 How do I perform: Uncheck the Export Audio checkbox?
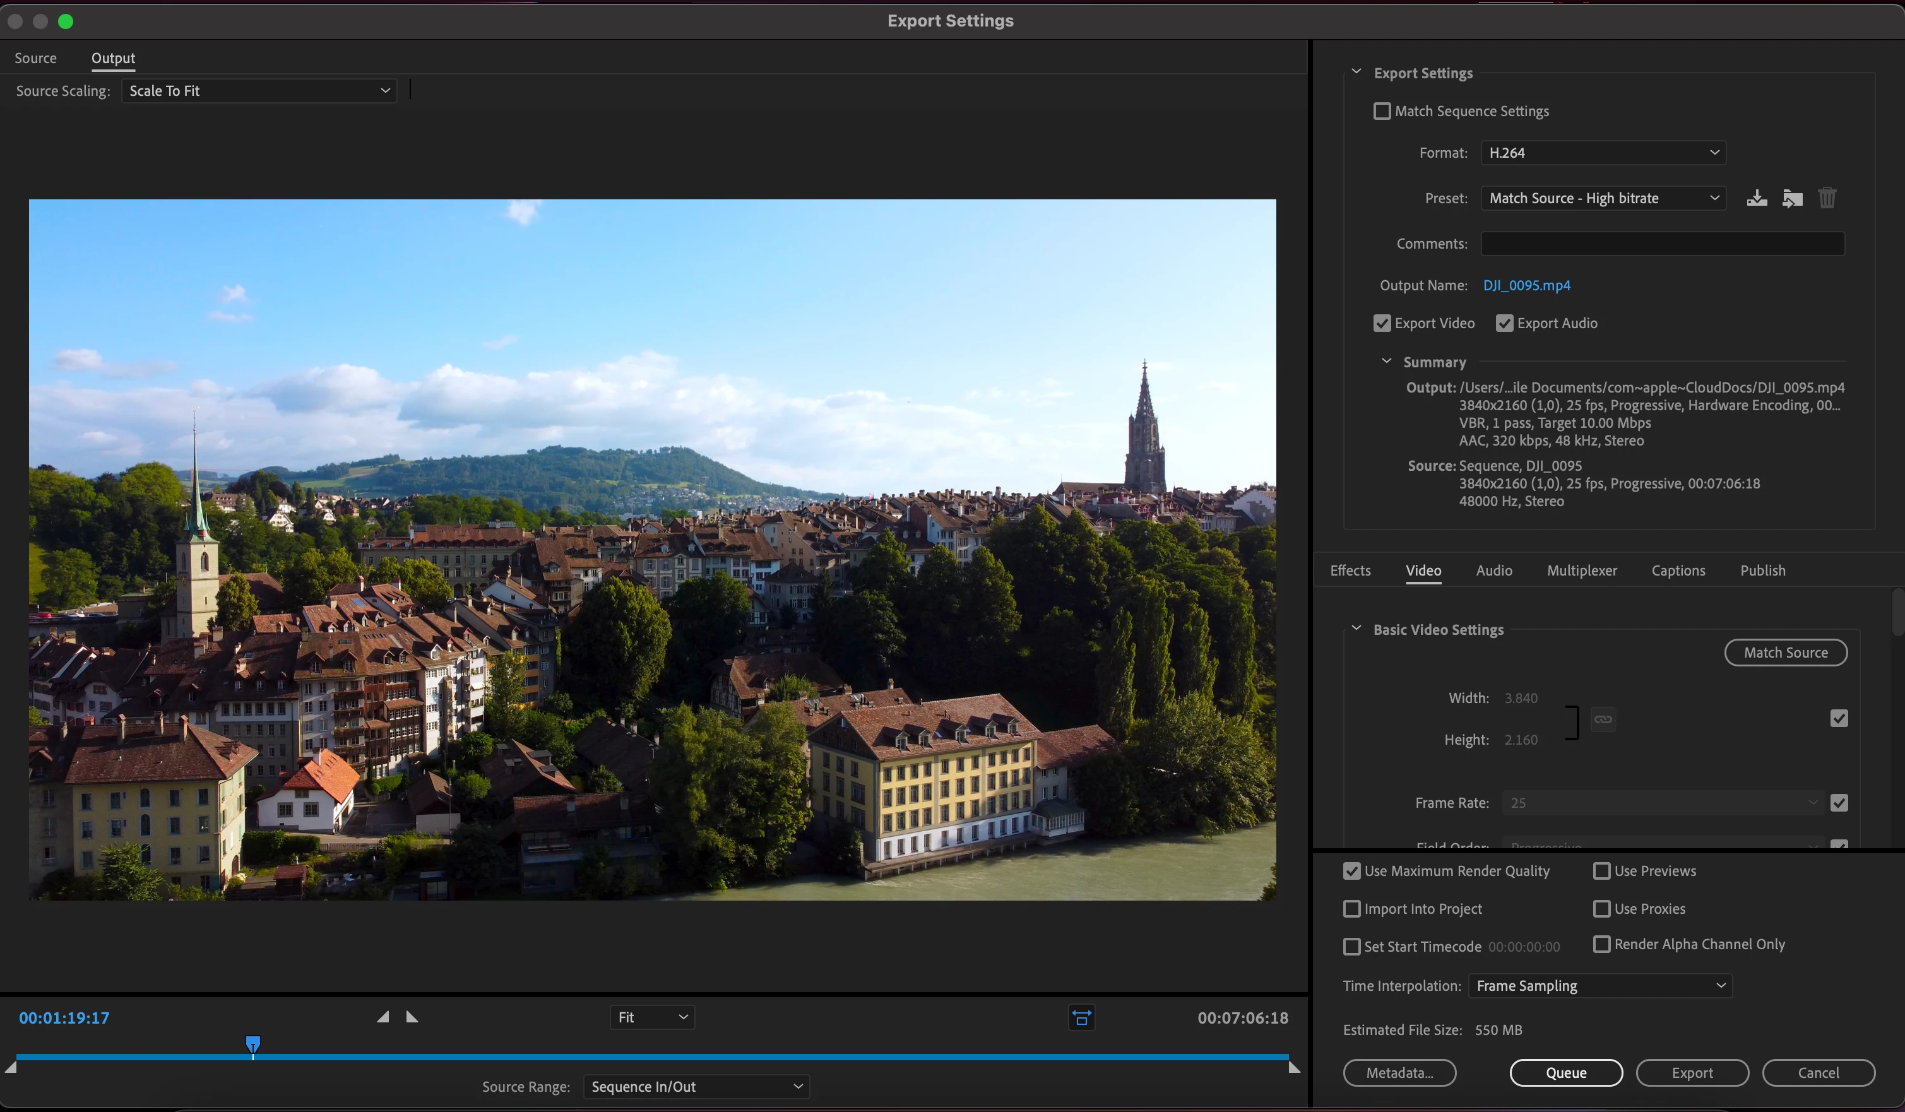pos(1504,324)
